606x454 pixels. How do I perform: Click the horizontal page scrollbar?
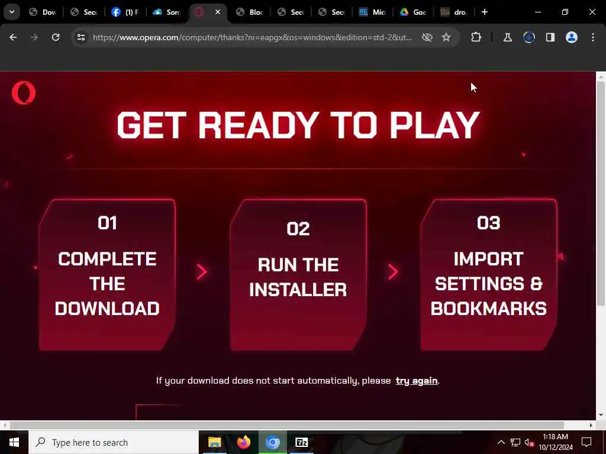click(287, 425)
